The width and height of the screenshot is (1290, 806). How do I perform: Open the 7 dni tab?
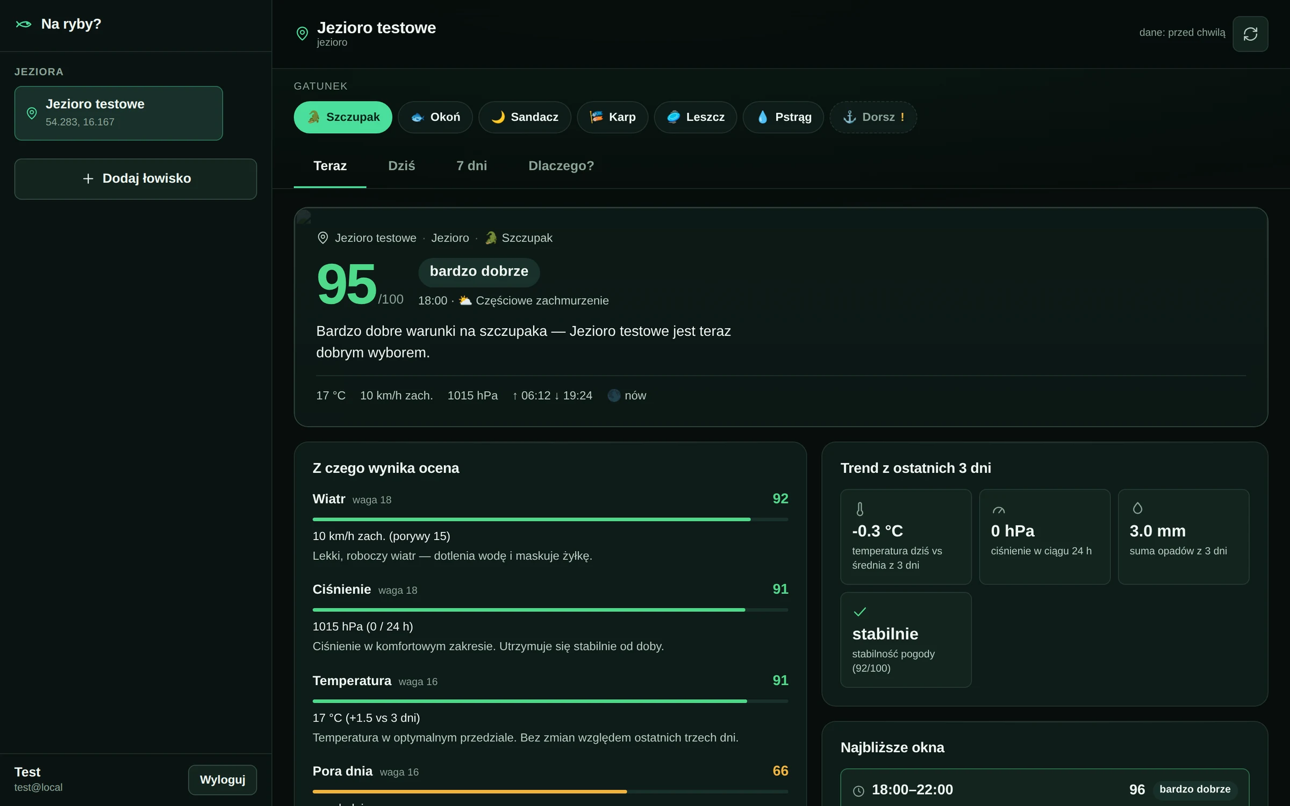(471, 166)
